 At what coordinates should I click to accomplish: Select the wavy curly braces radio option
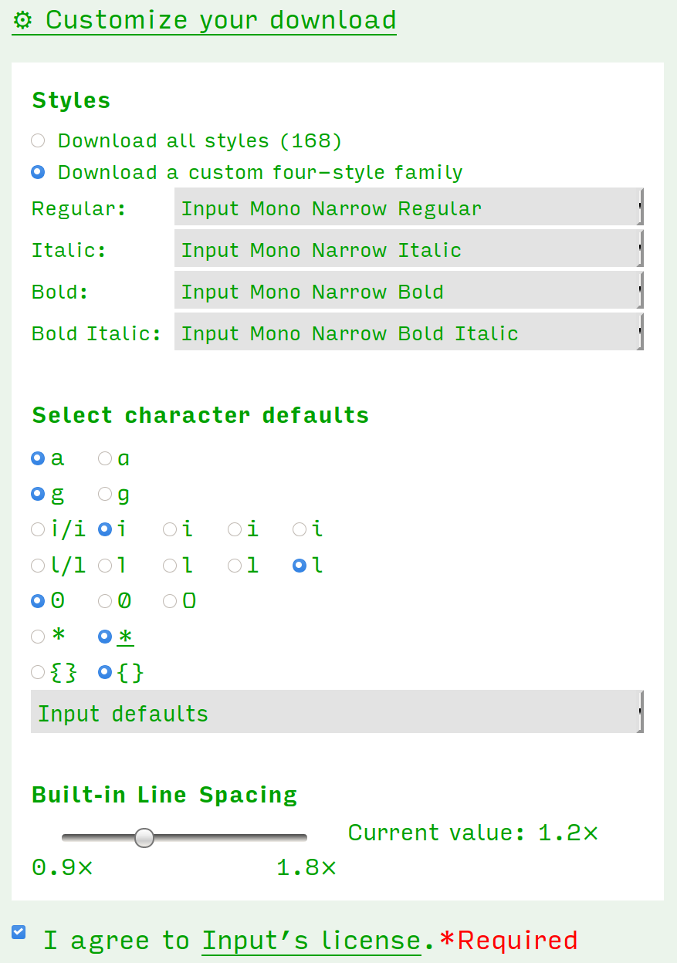(x=38, y=672)
